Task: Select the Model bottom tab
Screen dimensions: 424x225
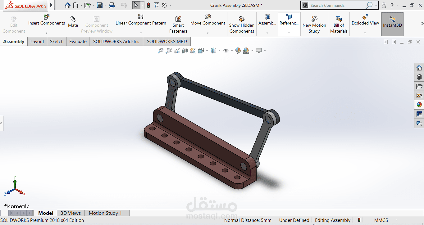Action: (x=46, y=213)
